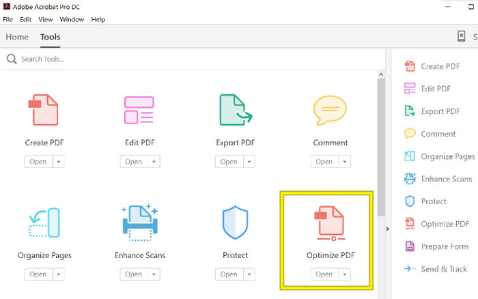478x299 pixels.
Task: Click the Organize Pages label in grid
Action: point(44,255)
